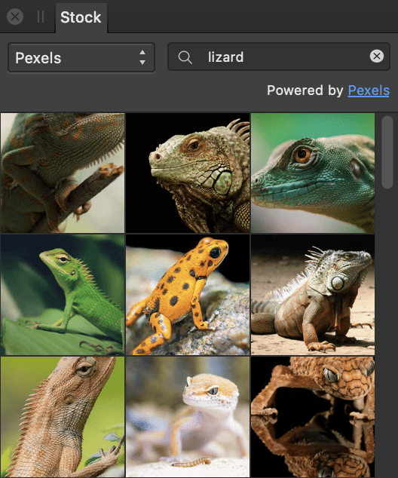Click the dropdown stepper arrows beside Pexels

(x=142, y=57)
